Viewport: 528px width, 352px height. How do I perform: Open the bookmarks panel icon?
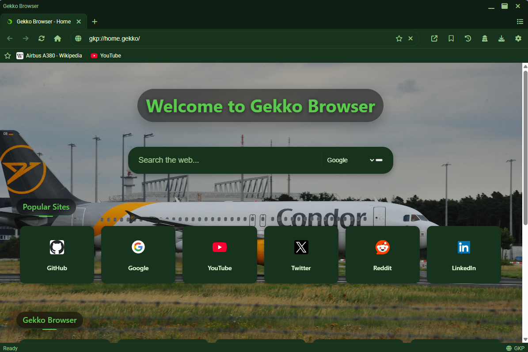[451, 38]
